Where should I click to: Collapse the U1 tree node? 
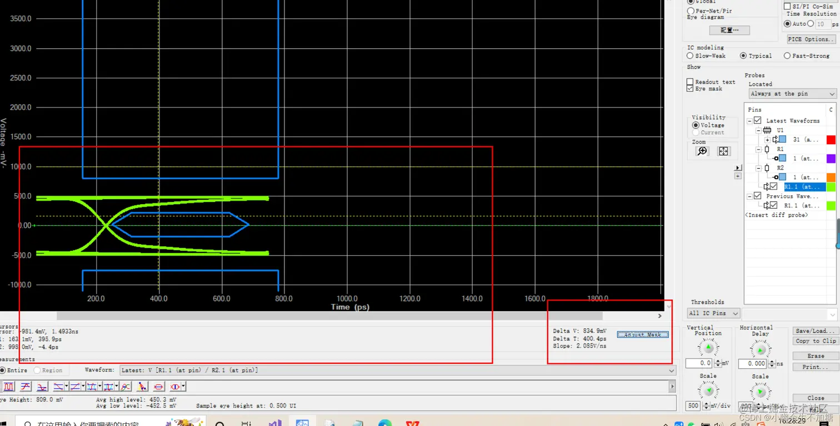coord(758,130)
